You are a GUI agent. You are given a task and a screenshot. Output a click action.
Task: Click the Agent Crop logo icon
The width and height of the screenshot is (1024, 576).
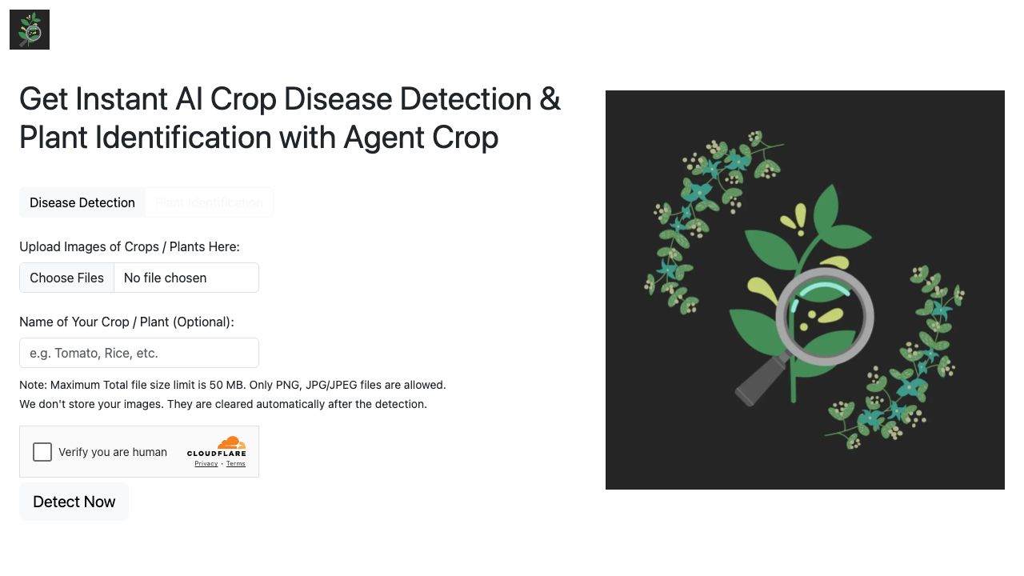pyautogui.click(x=30, y=30)
